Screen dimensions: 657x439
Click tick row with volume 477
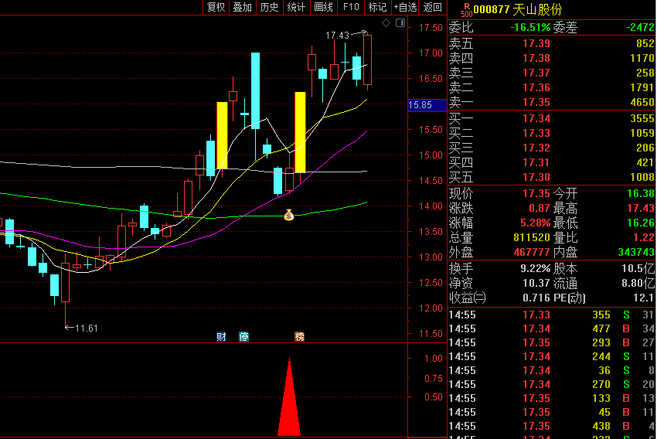[551, 328]
